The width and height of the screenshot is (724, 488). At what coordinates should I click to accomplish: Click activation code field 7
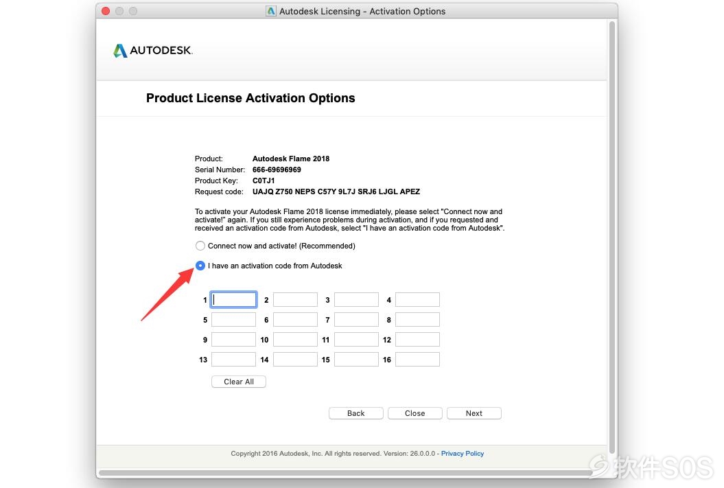pos(356,319)
